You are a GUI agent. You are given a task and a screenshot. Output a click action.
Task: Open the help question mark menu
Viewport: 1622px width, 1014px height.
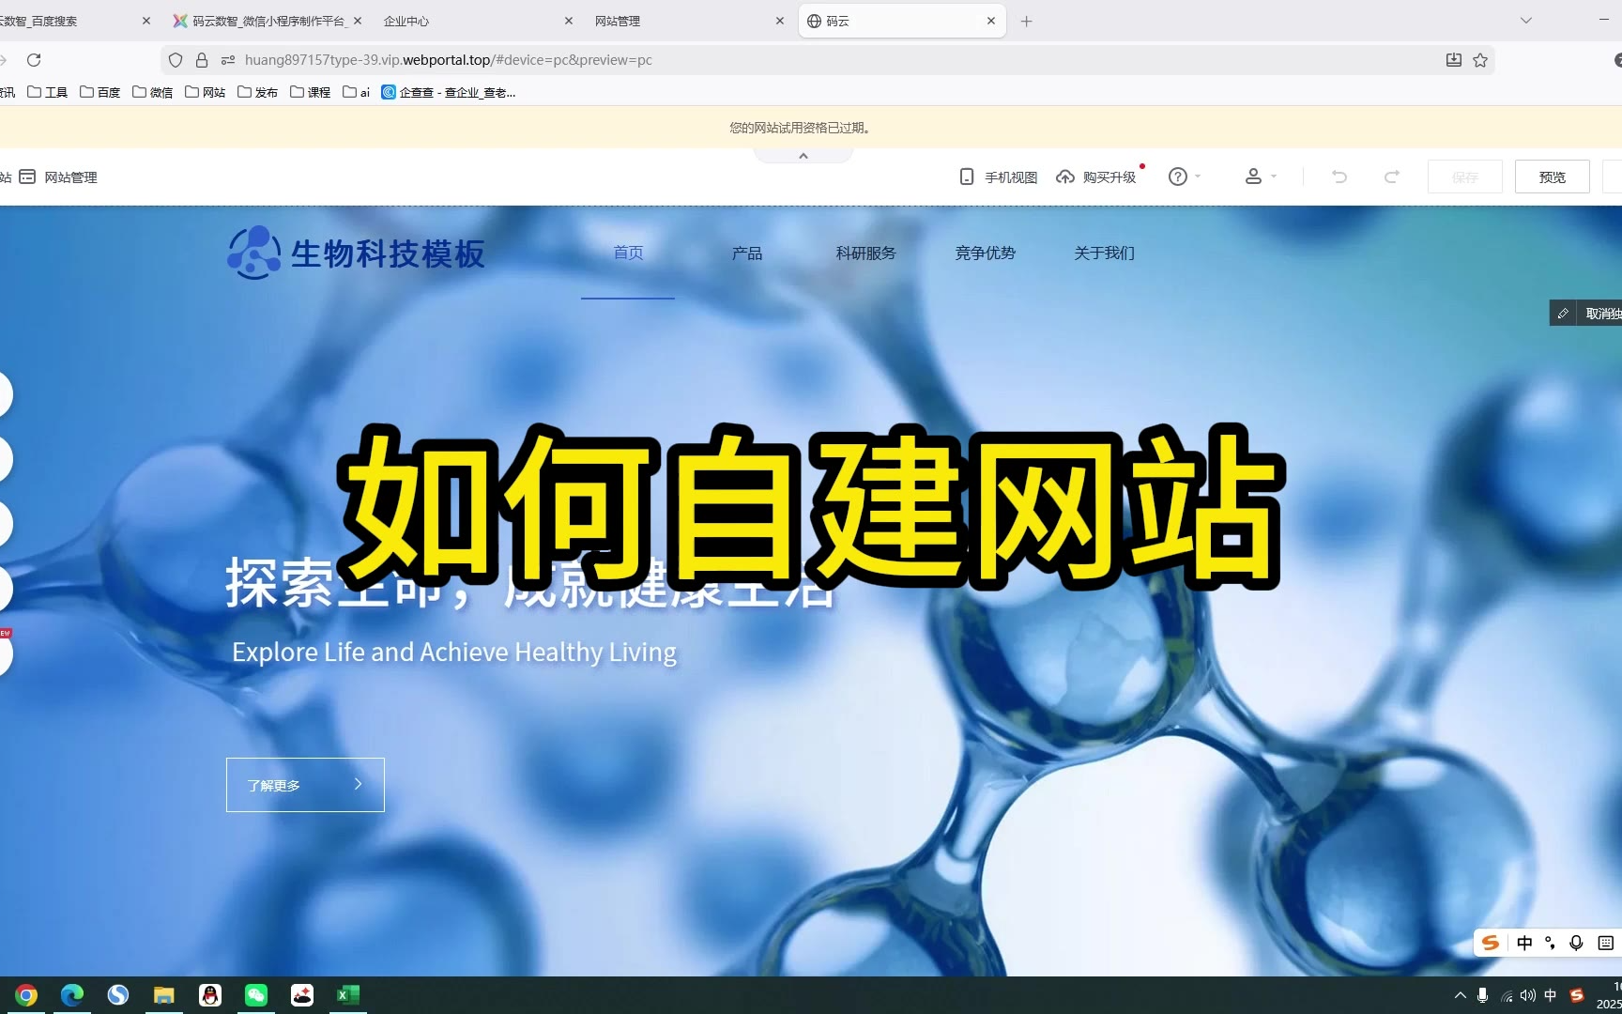click(1178, 177)
